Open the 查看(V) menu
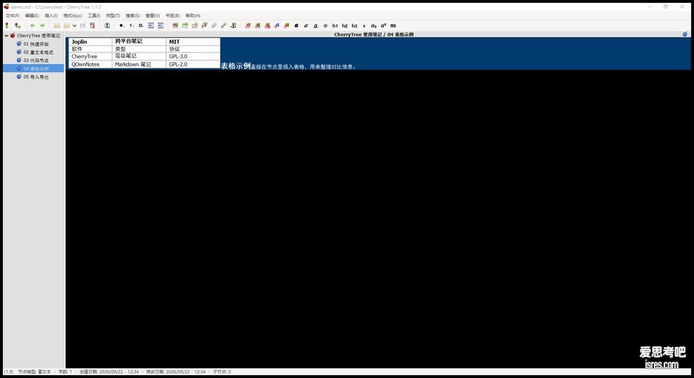 point(153,16)
